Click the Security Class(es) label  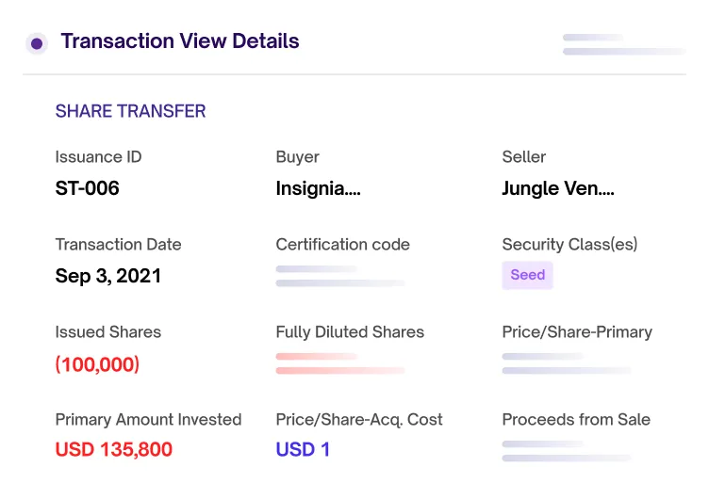pyautogui.click(x=569, y=245)
